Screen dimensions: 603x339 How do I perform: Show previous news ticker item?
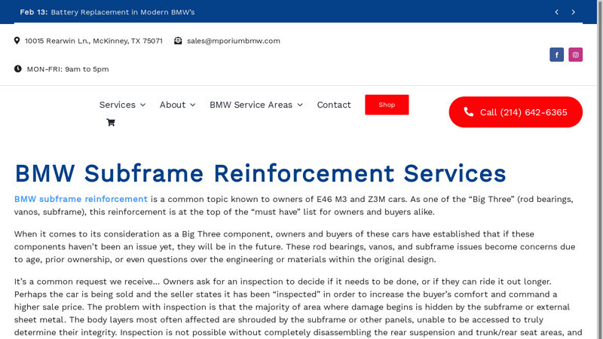pyautogui.click(x=556, y=12)
